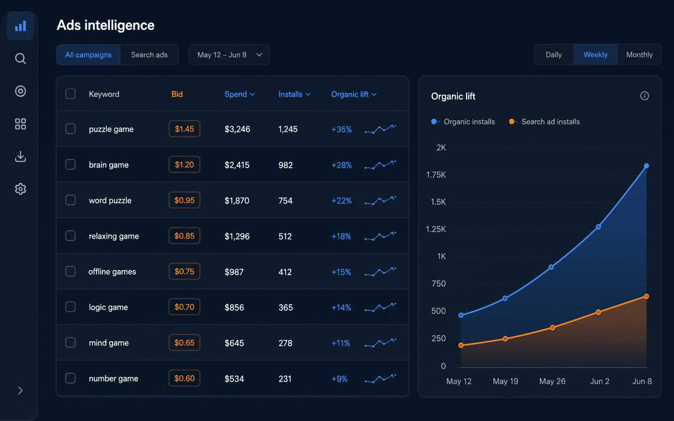
Task: Edit the $1.45 bid for puzzle game
Action: click(x=184, y=129)
